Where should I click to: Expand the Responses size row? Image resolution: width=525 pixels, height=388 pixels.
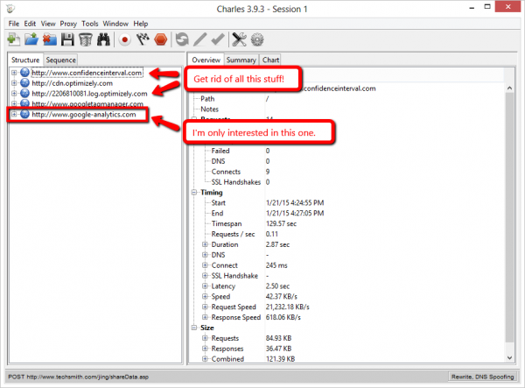pyautogui.click(x=205, y=349)
